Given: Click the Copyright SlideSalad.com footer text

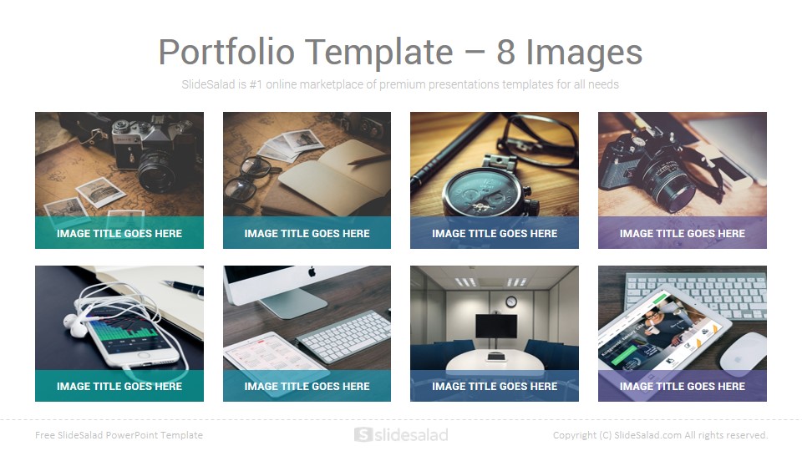Looking at the screenshot, I should tap(660, 435).
